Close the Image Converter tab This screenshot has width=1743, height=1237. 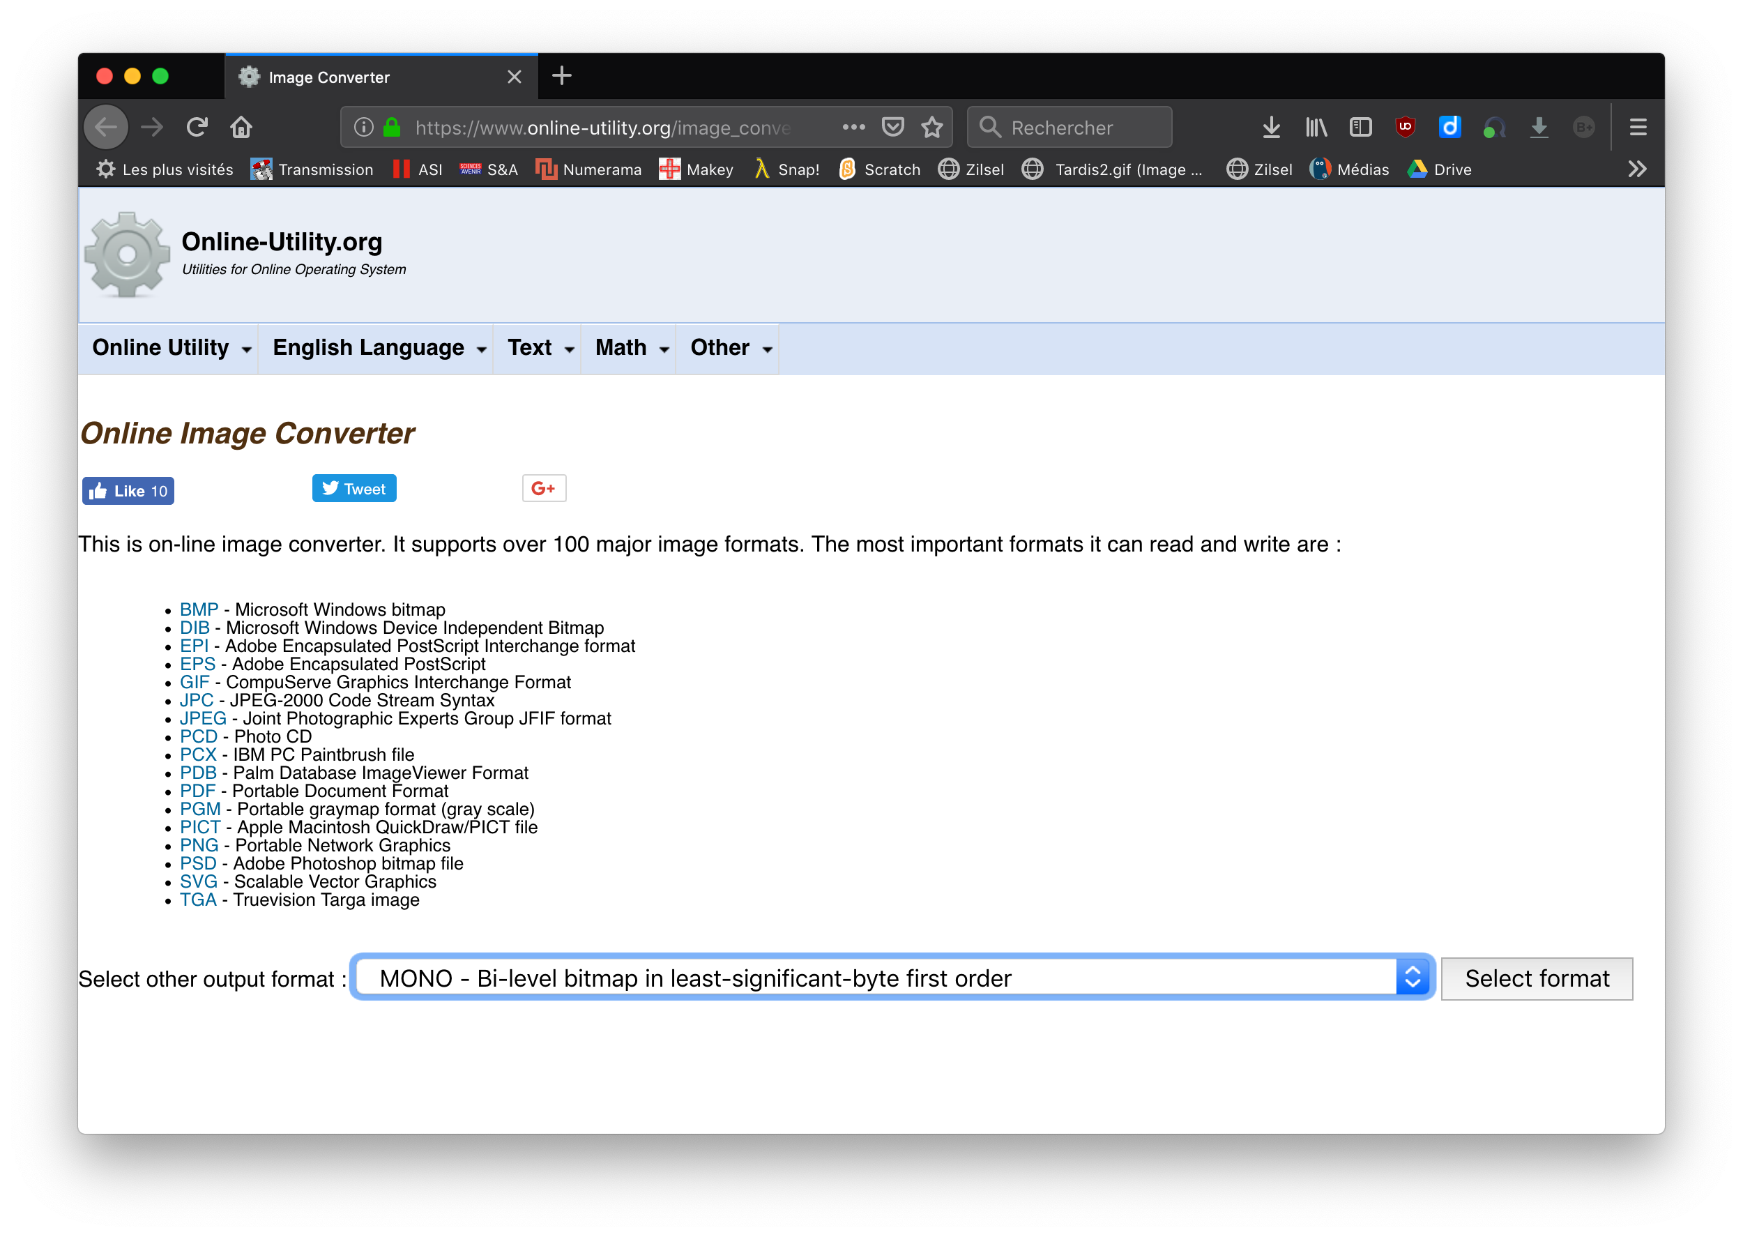click(515, 77)
